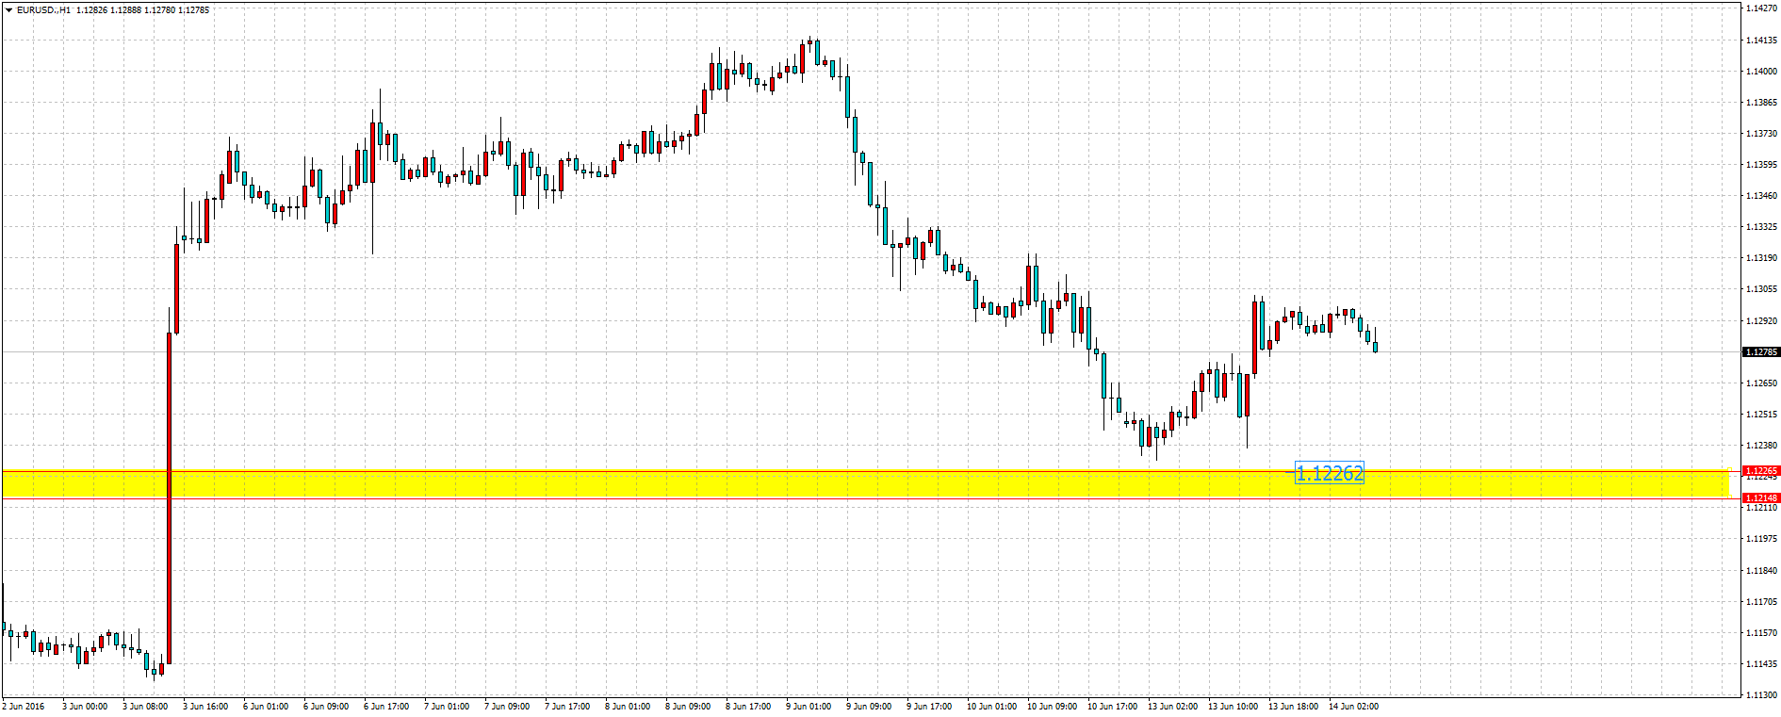Click the 2 Jun 2016 date label
The width and height of the screenshot is (1781, 717).
24,707
